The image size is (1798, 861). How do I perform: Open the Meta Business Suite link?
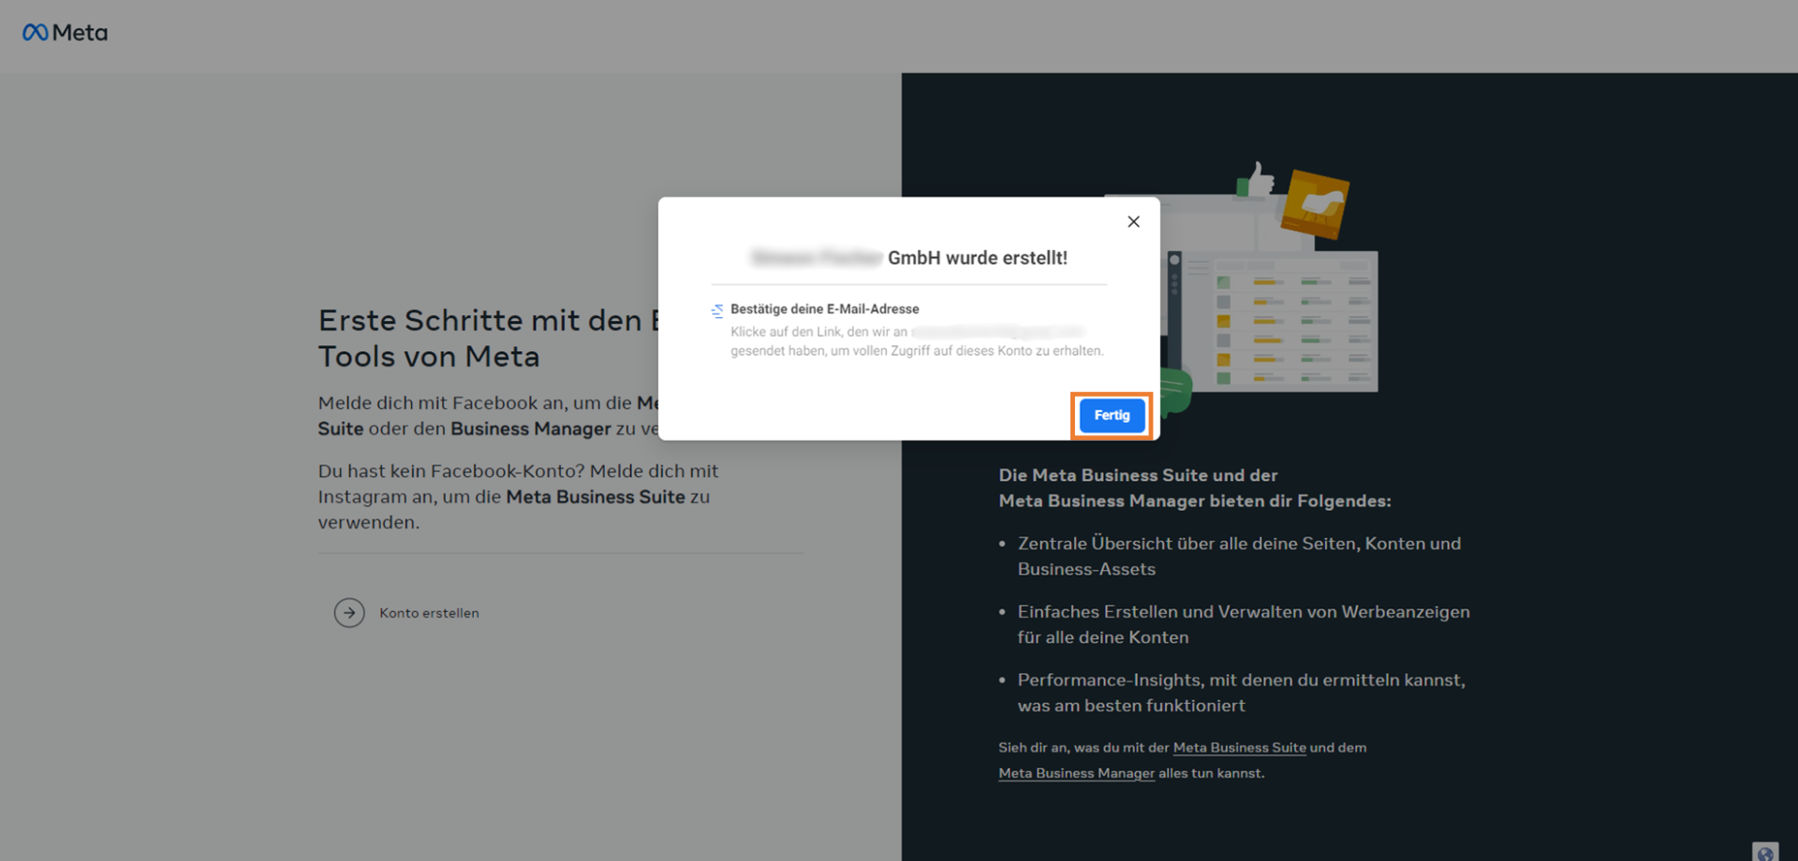(x=1239, y=748)
